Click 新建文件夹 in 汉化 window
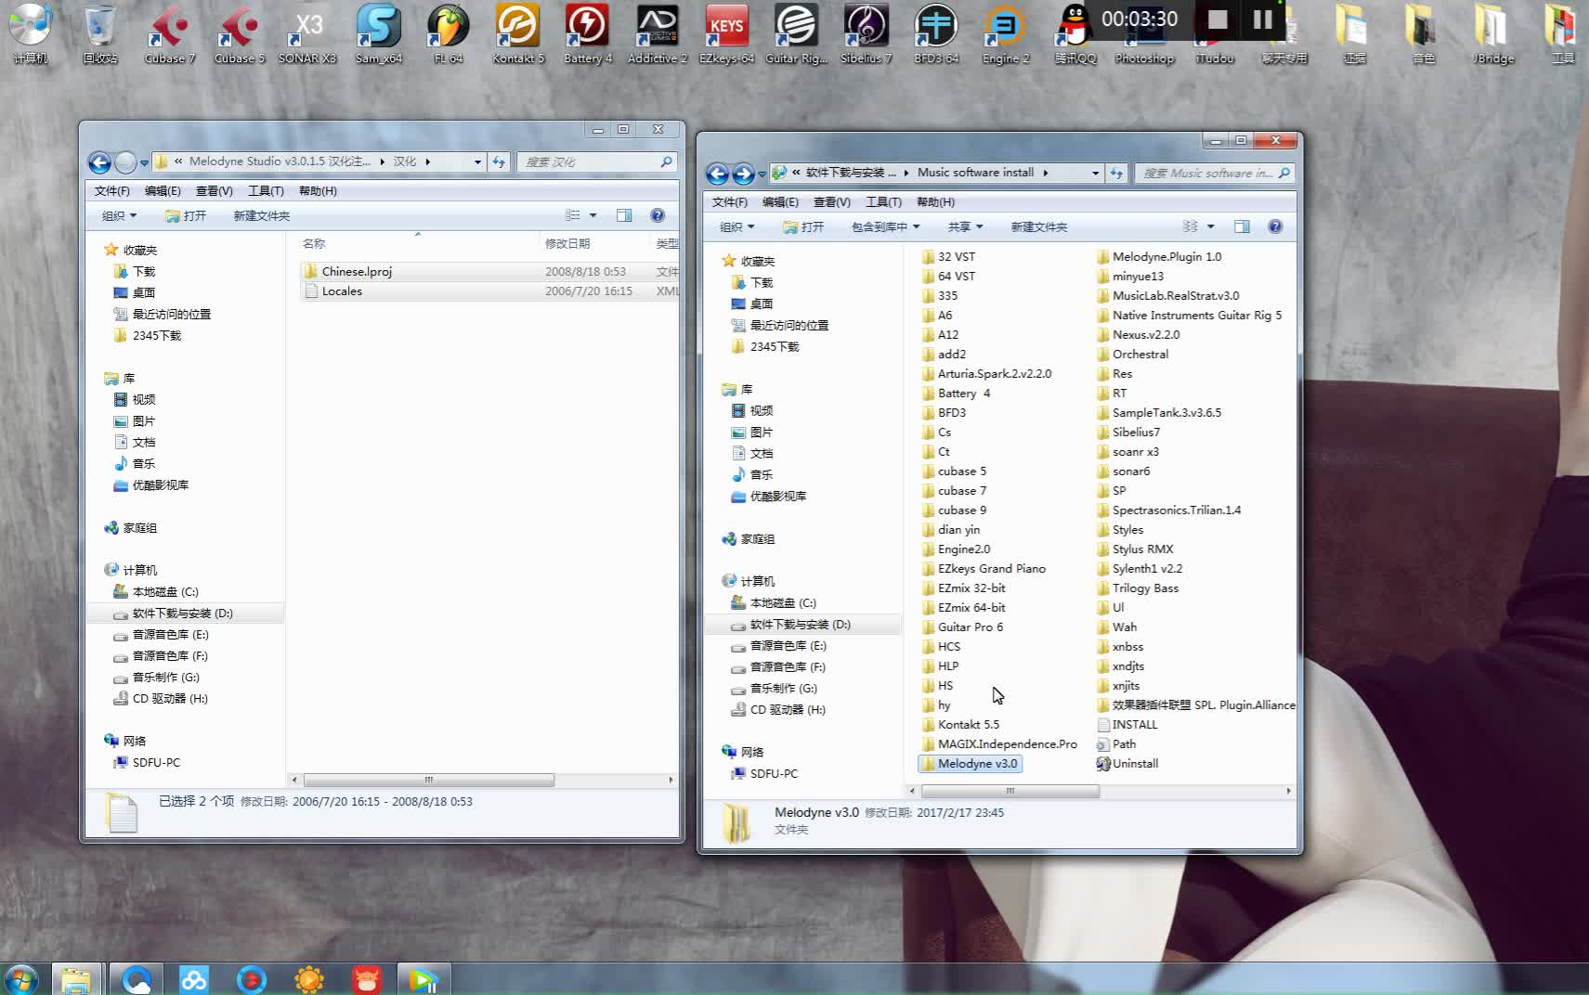Image resolution: width=1589 pixels, height=995 pixels. tap(262, 215)
